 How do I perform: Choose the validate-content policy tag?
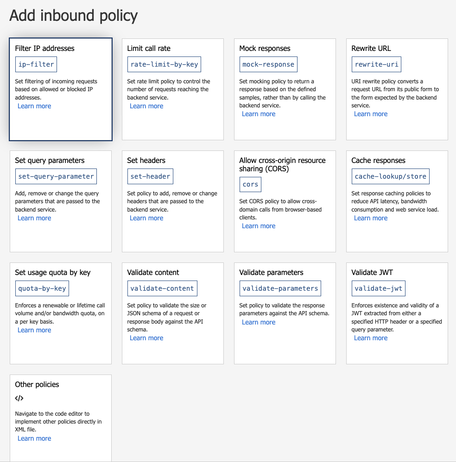tap(162, 288)
